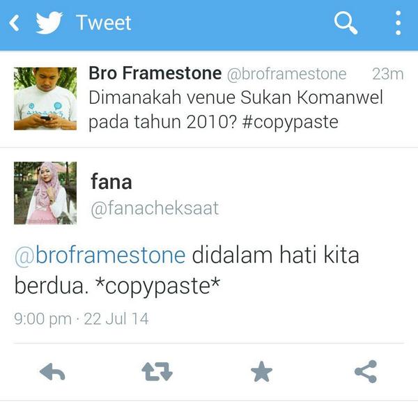The image size is (418, 418).
Task: Retweet the tweet by fana
Action: point(157,371)
